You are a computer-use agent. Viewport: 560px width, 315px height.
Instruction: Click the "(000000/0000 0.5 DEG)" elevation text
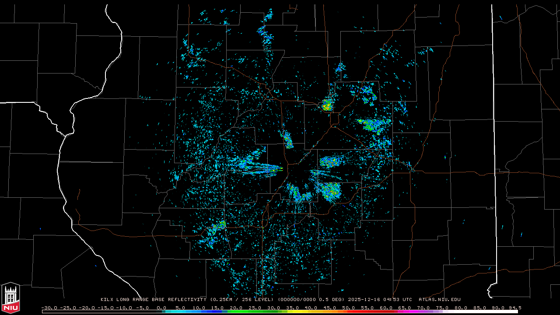click(311, 300)
